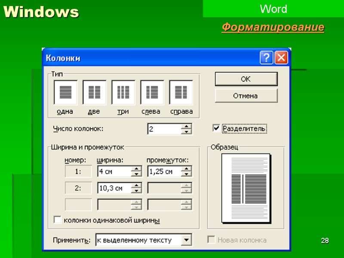Click the 'слева' preset label

click(x=151, y=111)
